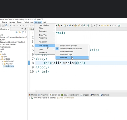This screenshot has height=120, width=127.
Task: Click the Forward navigation arrow icon
Action: point(113,25)
